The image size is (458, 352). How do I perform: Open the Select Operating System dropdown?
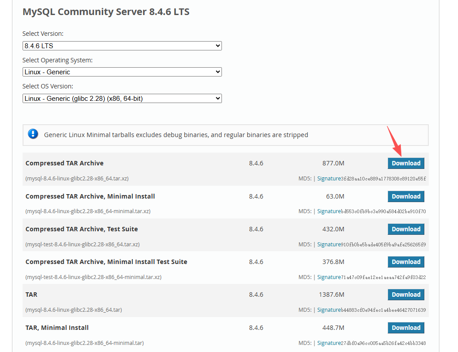click(122, 72)
